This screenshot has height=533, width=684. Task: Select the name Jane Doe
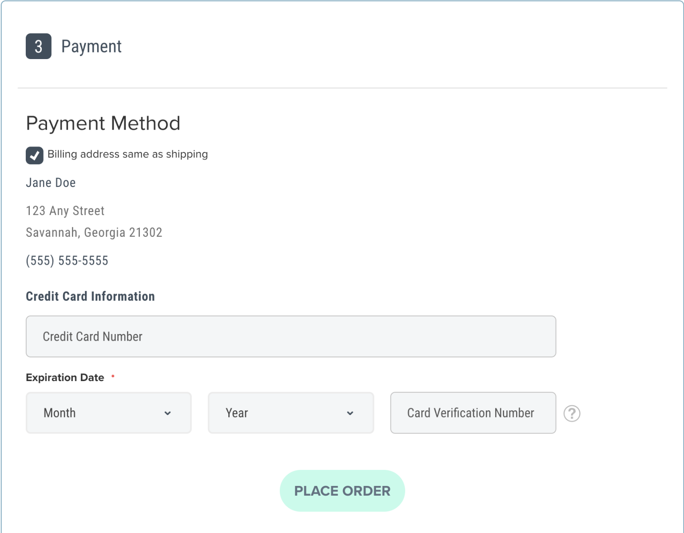point(51,183)
